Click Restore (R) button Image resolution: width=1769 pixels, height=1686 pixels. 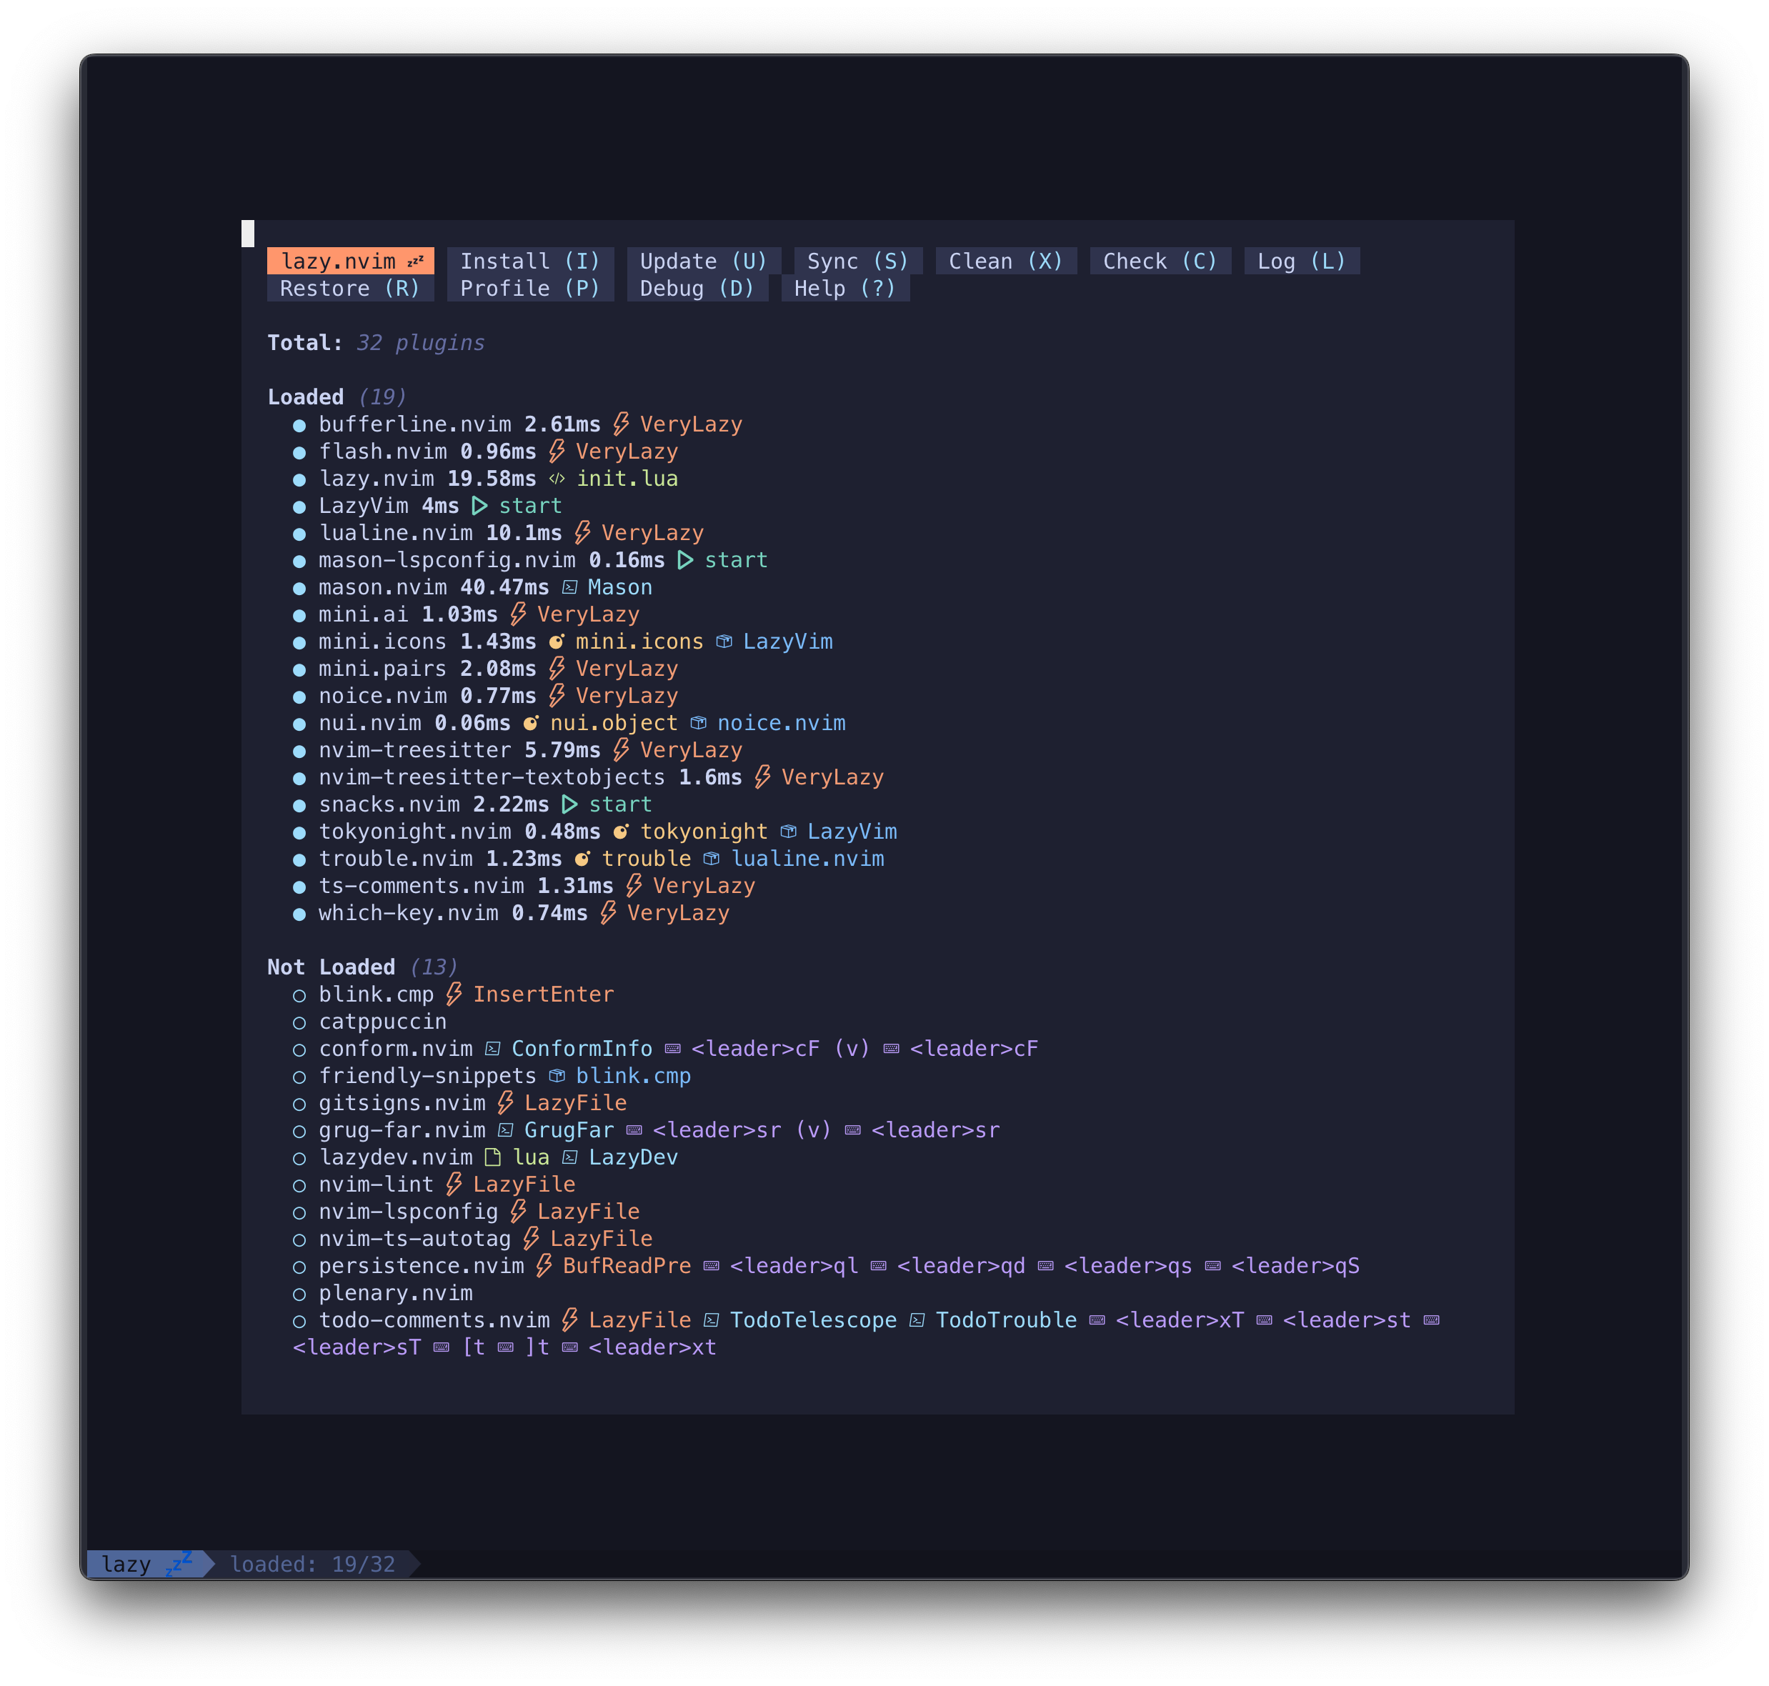point(349,289)
